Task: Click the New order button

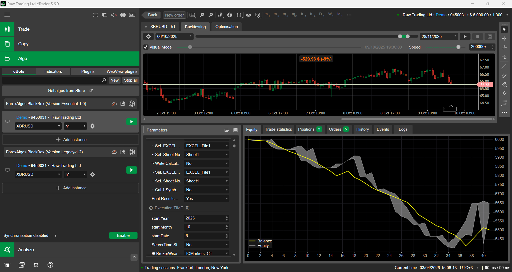Action: coord(174,15)
